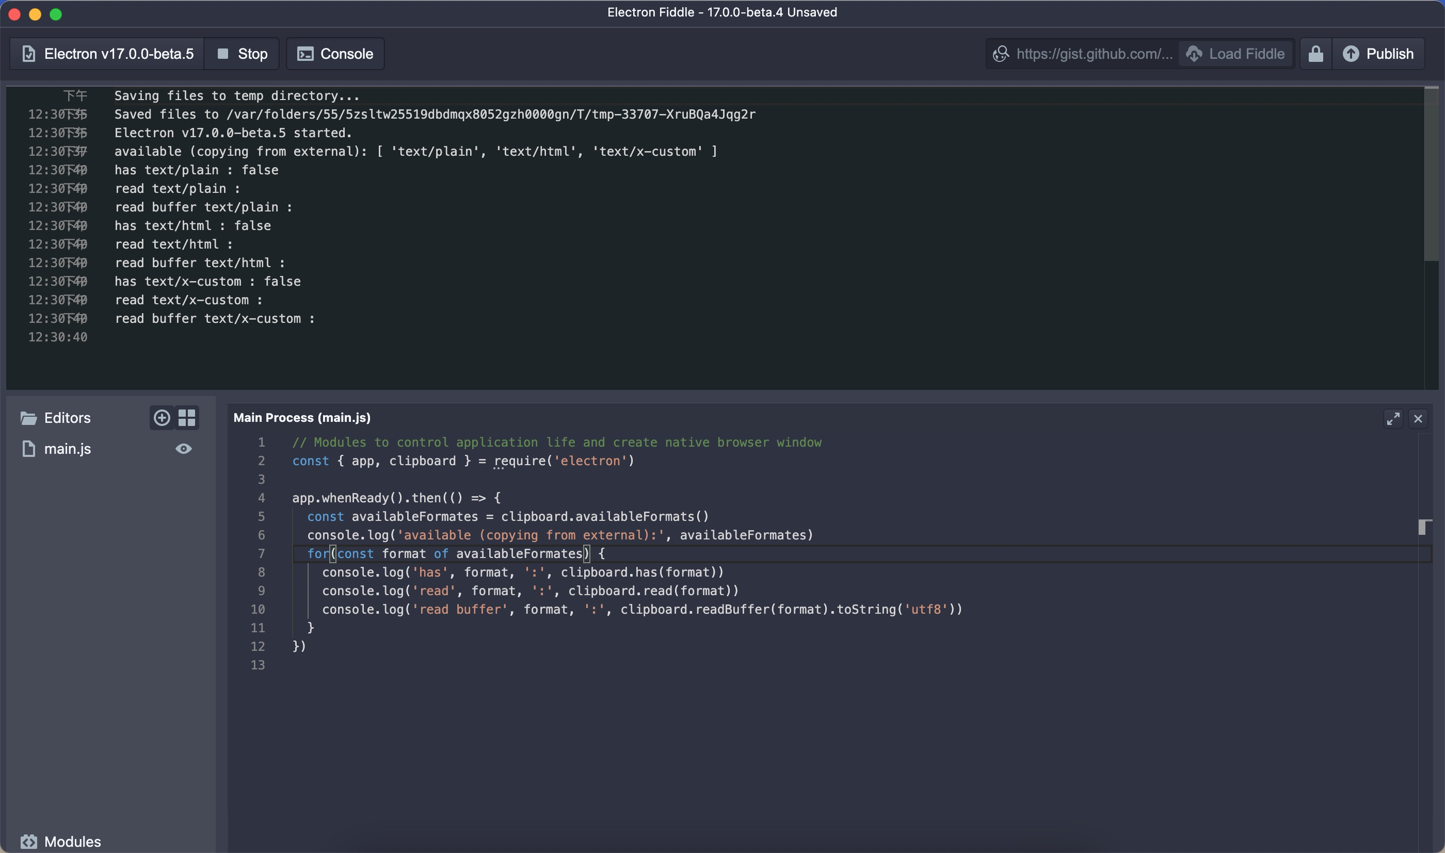The image size is (1445, 853).
Task: Select main.js in the Editors list
Action: tap(67, 448)
